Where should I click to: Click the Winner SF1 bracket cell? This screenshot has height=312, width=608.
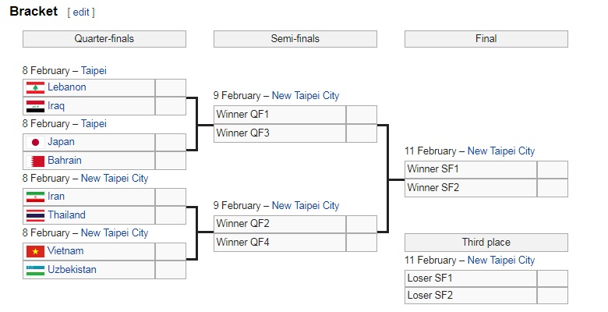[x=471, y=169]
